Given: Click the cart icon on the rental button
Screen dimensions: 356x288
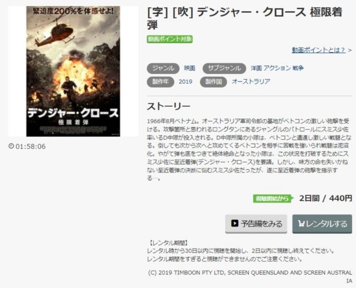Looking at the screenshot, I should click(301, 224).
